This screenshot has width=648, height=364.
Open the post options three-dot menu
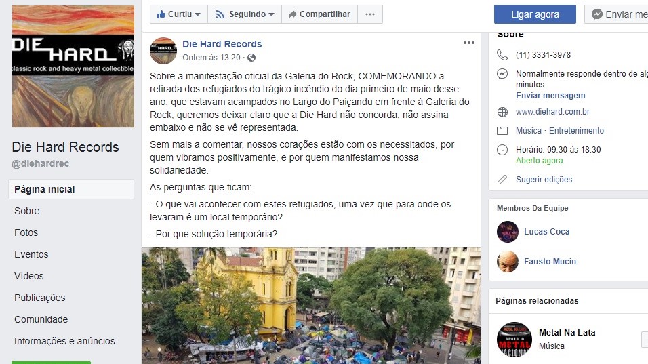click(x=468, y=43)
